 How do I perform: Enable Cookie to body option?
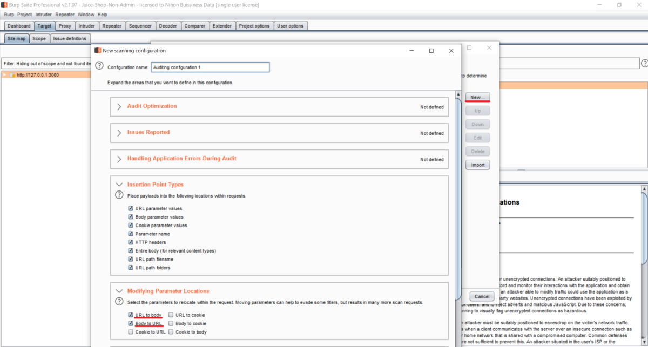point(171,332)
